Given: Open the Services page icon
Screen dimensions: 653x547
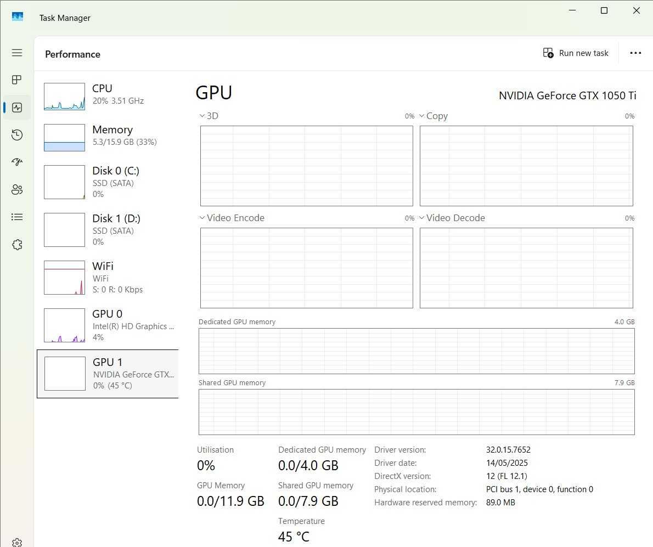Looking at the screenshot, I should 17,244.
